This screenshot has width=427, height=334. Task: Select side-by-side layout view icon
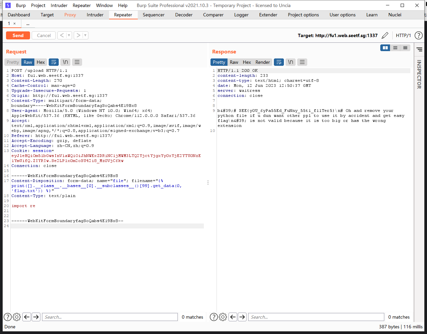pyautogui.click(x=385, y=48)
